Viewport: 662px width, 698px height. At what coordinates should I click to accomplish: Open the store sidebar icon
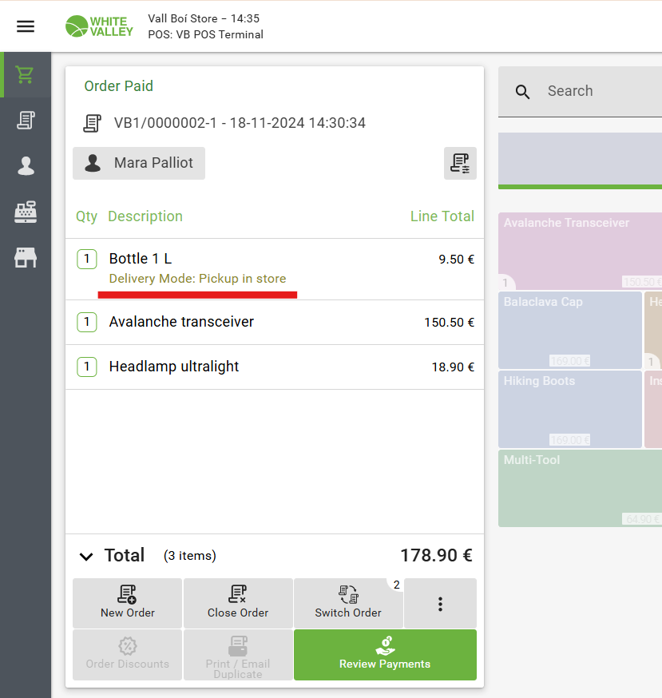(26, 257)
